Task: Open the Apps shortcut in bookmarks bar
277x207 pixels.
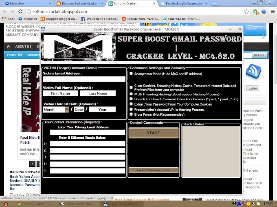Action: [8, 19]
